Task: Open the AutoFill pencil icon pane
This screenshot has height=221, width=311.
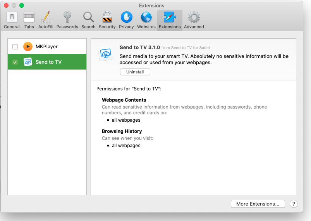Action: point(46,20)
